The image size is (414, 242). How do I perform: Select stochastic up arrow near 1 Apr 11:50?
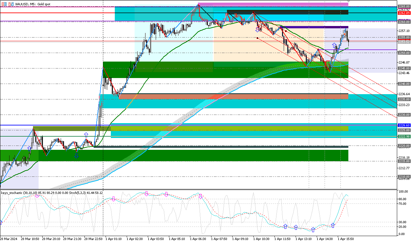[x=285, y=226]
